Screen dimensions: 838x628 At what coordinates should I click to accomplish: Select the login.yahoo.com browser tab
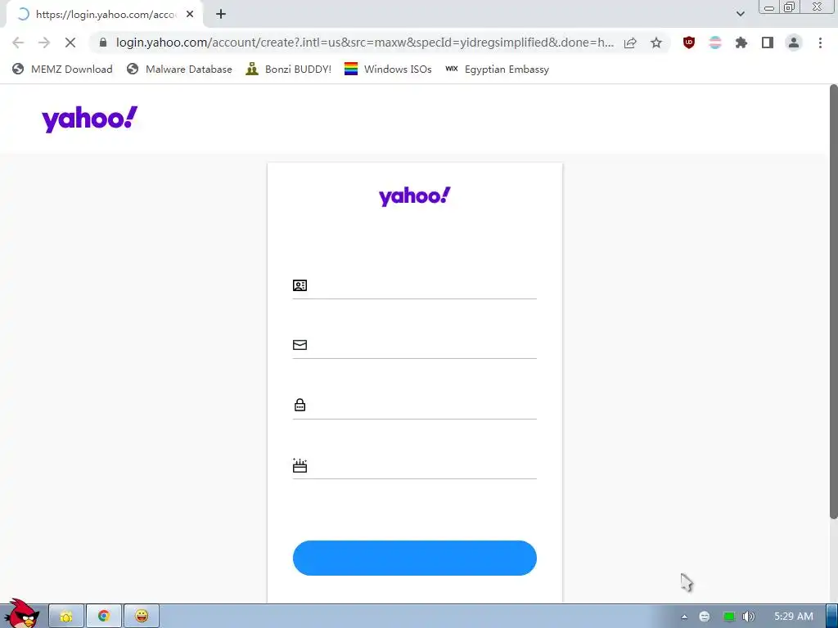click(x=104, y=15)
